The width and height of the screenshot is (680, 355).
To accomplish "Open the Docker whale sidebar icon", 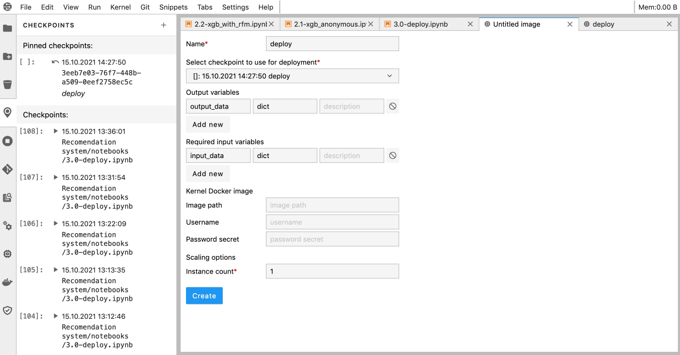I will click(x=7, y=282).
